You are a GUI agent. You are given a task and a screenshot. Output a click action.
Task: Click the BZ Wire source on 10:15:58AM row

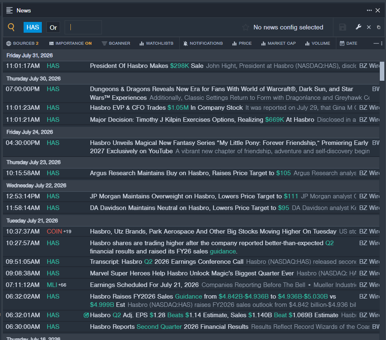pyautogui.click(x=369, y=173)
